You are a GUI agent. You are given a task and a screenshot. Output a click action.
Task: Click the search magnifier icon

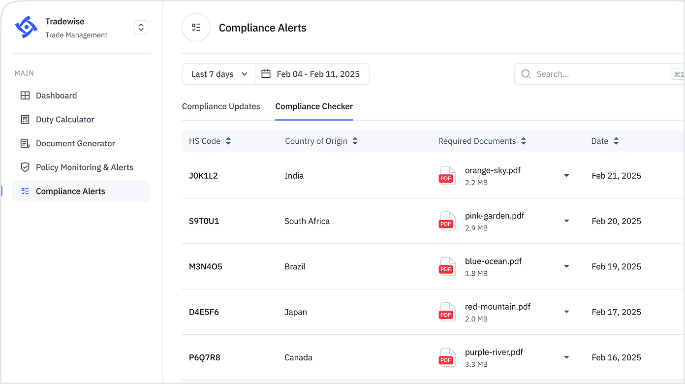tap(526, 74)
